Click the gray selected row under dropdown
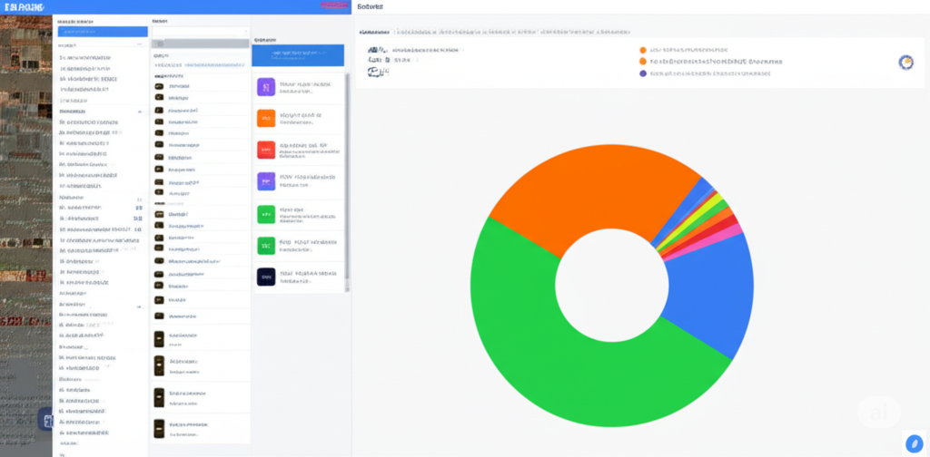 [x=201, y=44]
